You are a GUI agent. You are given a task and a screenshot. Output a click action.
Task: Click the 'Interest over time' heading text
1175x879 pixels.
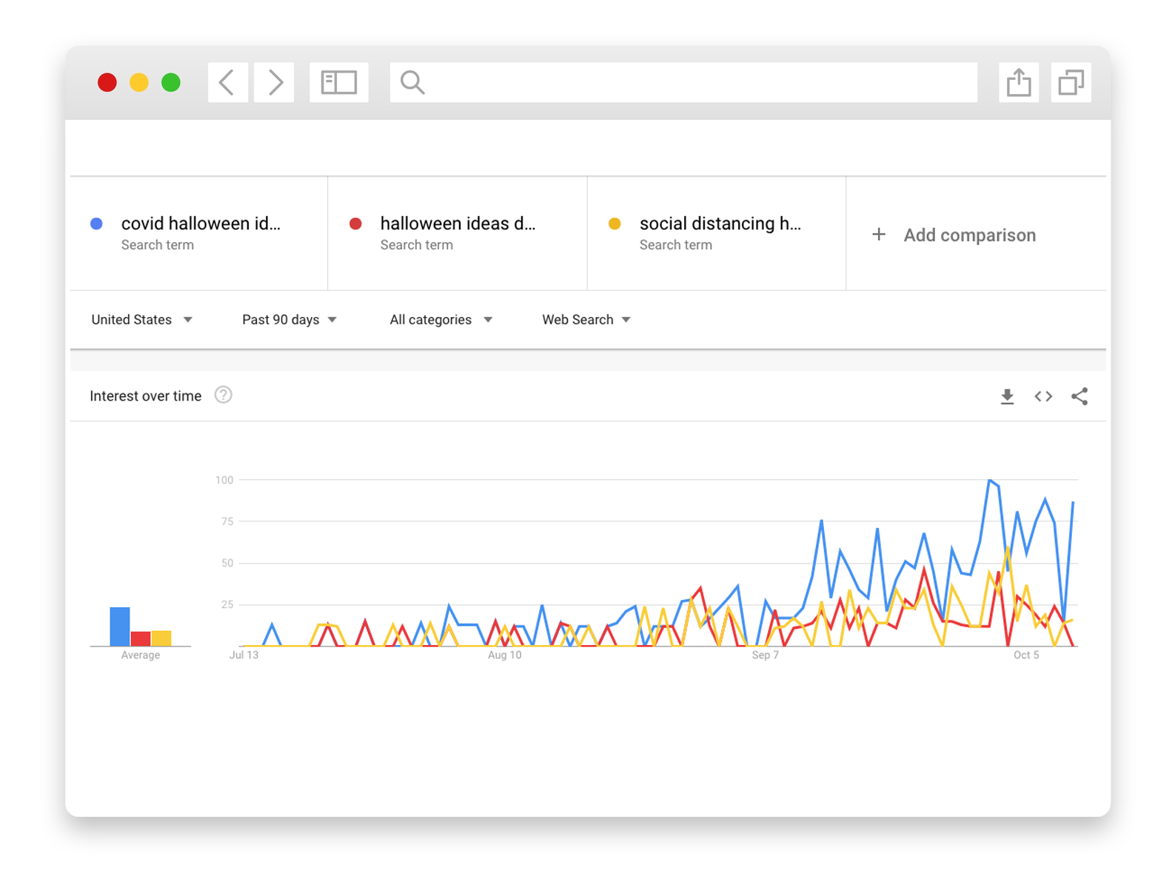click(x=146, y=396)
